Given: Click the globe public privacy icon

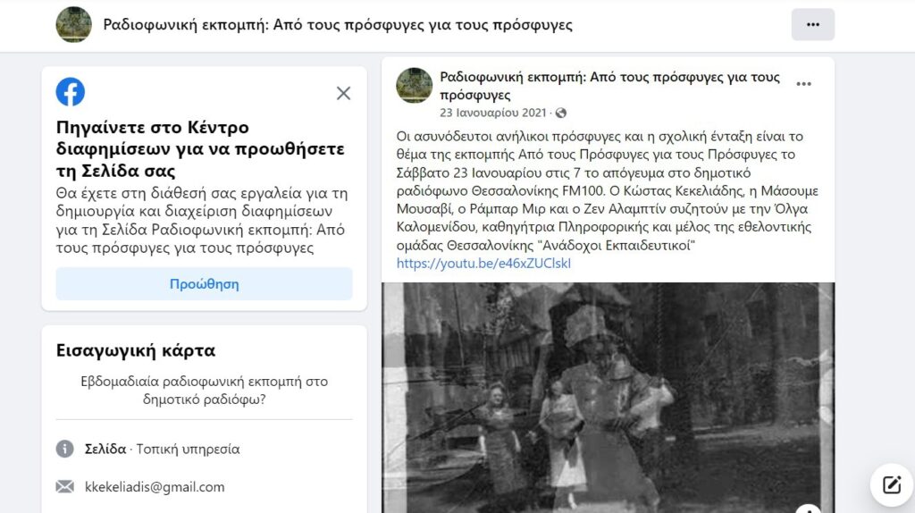Looking at the screenshot, I should pyautogui.click(x=561, y=113).
